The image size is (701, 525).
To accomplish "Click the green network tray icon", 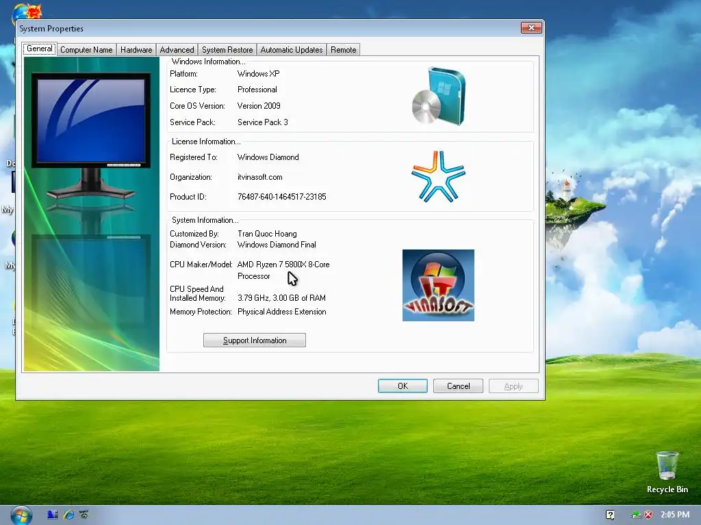I will [636, 515].
